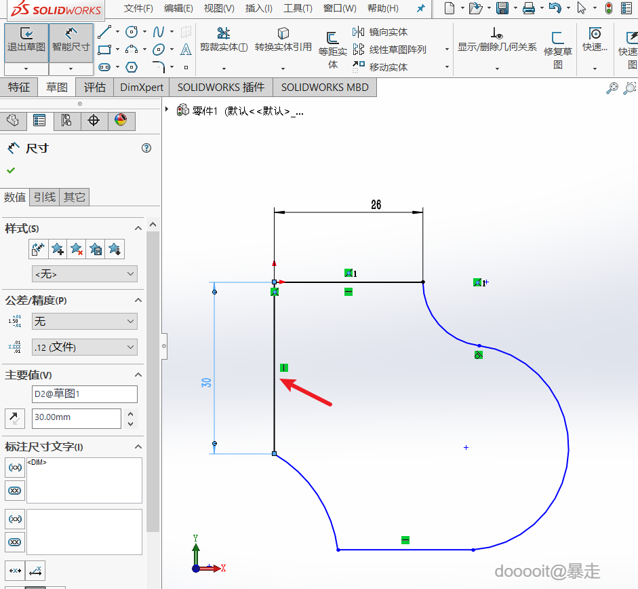Click Quick Snaps (快速...) tool
The width and height of the screenshot is (638, 589).
tap(595, 39)
